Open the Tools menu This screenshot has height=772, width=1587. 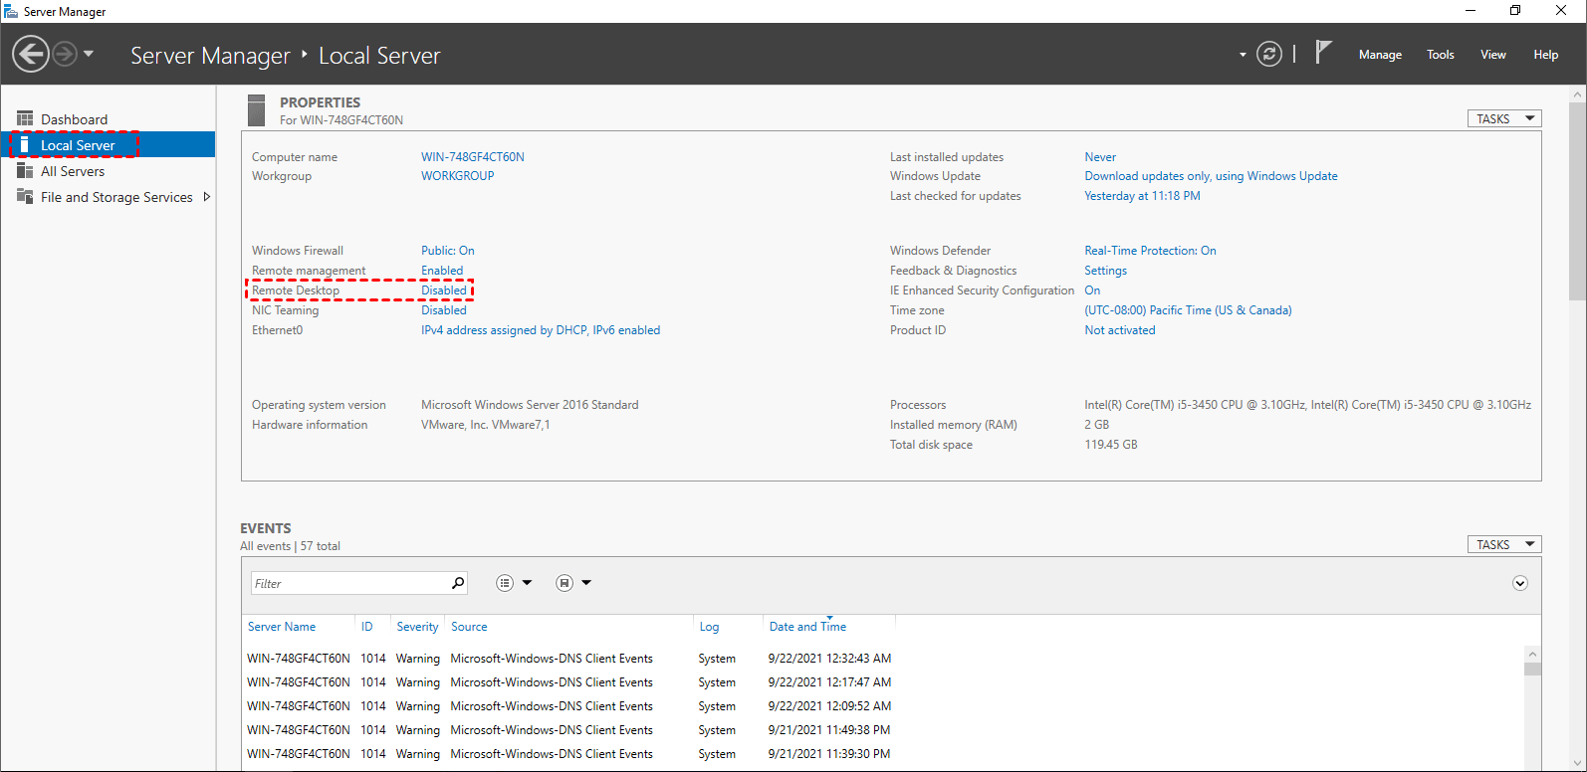[x=1440, y=55]
